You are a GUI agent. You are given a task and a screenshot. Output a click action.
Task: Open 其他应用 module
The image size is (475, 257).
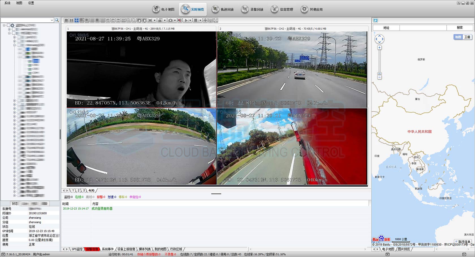[312, 9]
